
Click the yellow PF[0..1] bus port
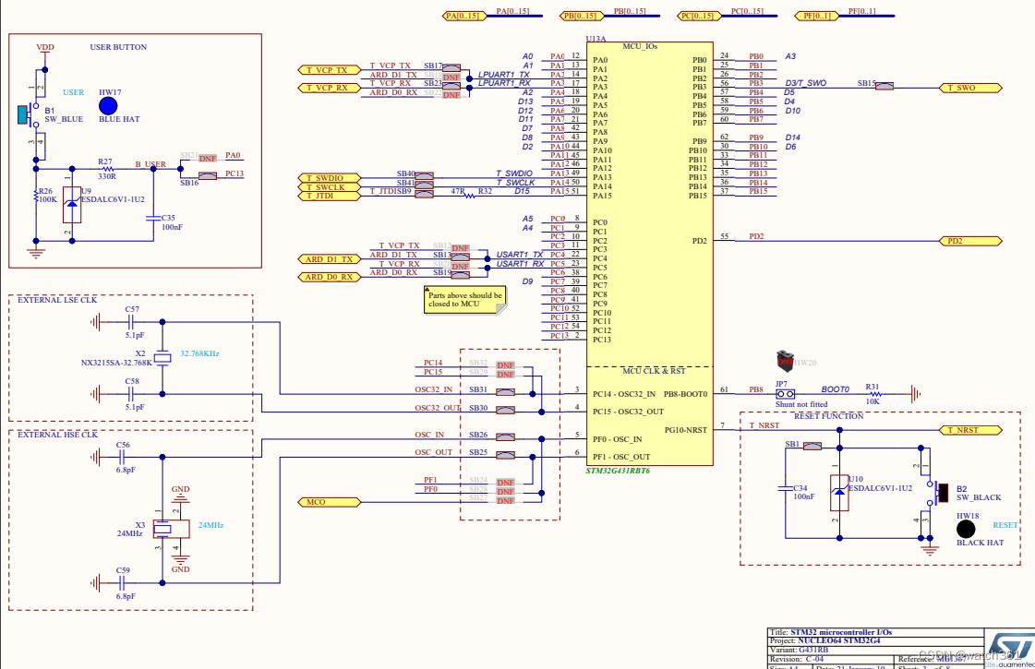[x=816, y=16]
